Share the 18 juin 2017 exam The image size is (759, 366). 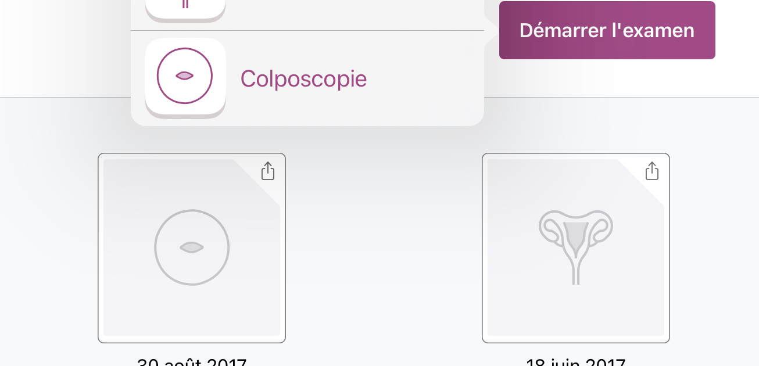[x=651, y=171]
